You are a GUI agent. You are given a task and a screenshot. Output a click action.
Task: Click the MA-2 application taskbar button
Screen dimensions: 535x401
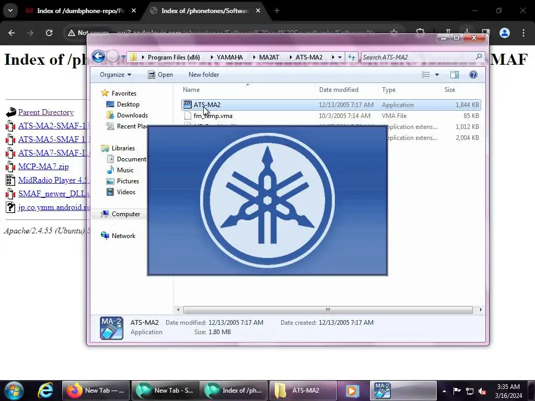click(403, 391)
